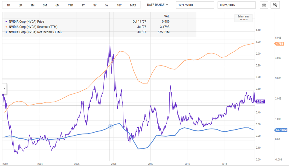Select the MAX time range

coord(133,5)
